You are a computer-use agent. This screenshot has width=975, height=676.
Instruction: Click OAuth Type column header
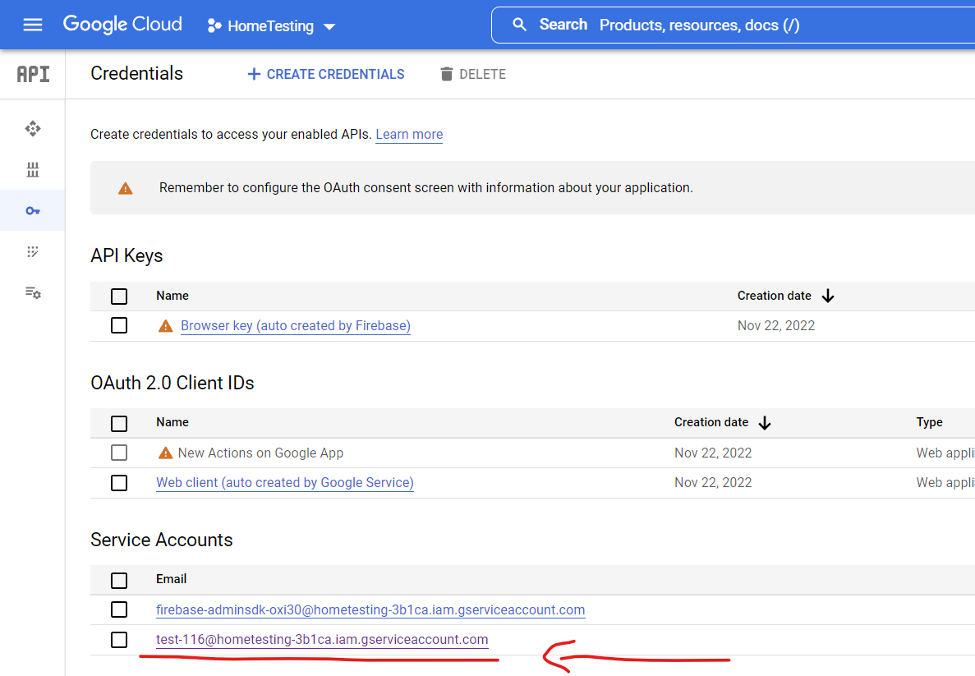930,422
